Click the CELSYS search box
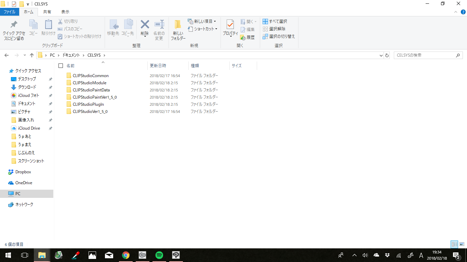Image resolution: width=467 pixels, height=262 pixels. 424,55
